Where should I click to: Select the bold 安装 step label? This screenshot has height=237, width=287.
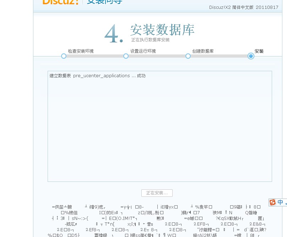click(x=259, y=51)
